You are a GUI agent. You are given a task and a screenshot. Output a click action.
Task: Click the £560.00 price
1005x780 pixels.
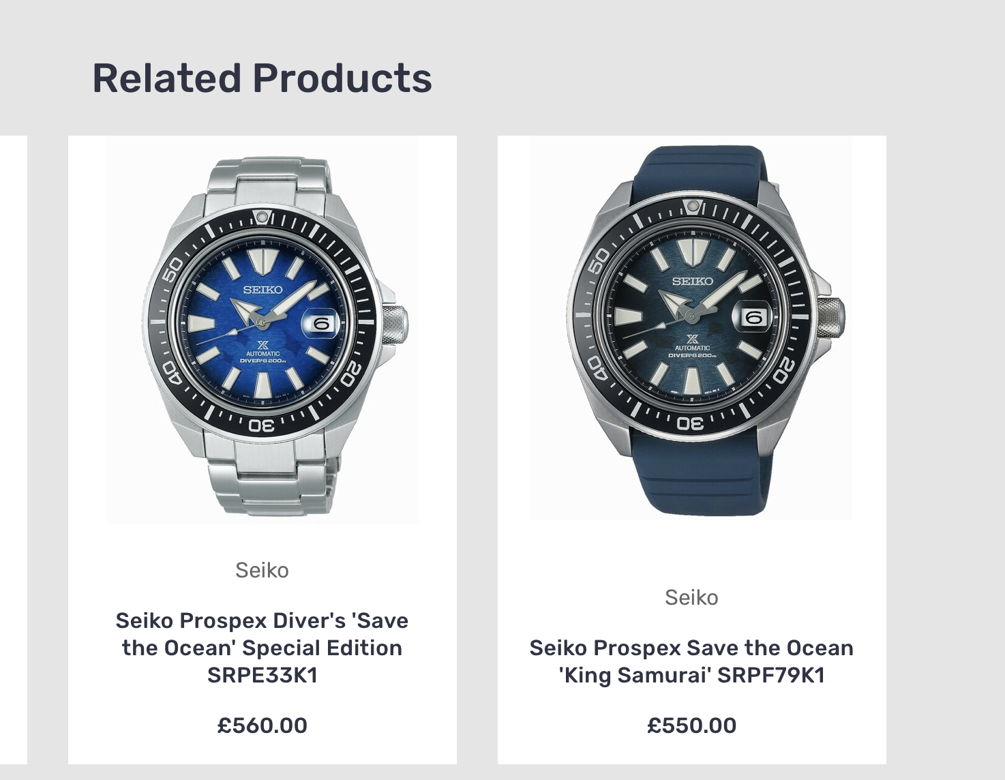[x=262, y=725]
